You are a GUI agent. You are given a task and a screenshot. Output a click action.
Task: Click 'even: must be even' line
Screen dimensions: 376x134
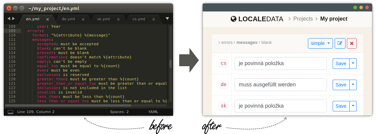click(x=58, y=71)
